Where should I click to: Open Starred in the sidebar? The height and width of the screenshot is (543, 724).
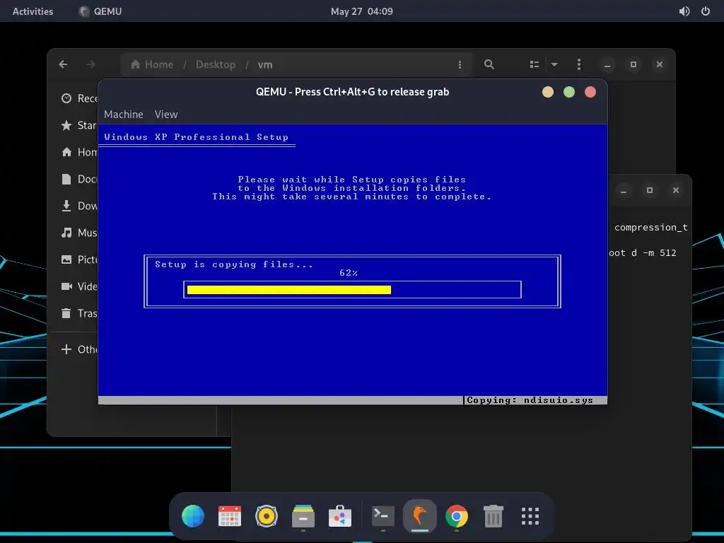pos(79,125)
